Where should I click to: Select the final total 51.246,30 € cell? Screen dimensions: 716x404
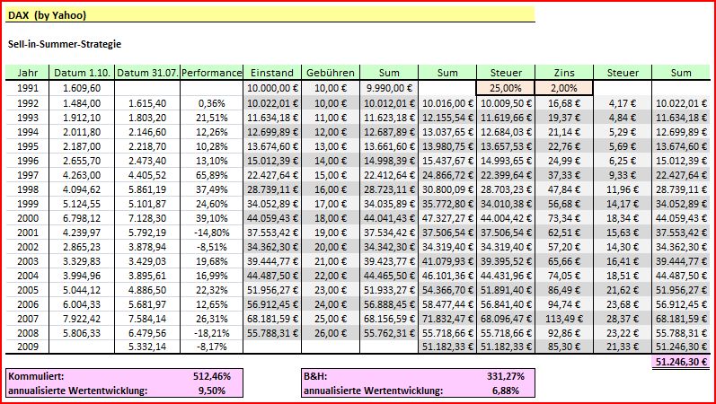(681, 363)
